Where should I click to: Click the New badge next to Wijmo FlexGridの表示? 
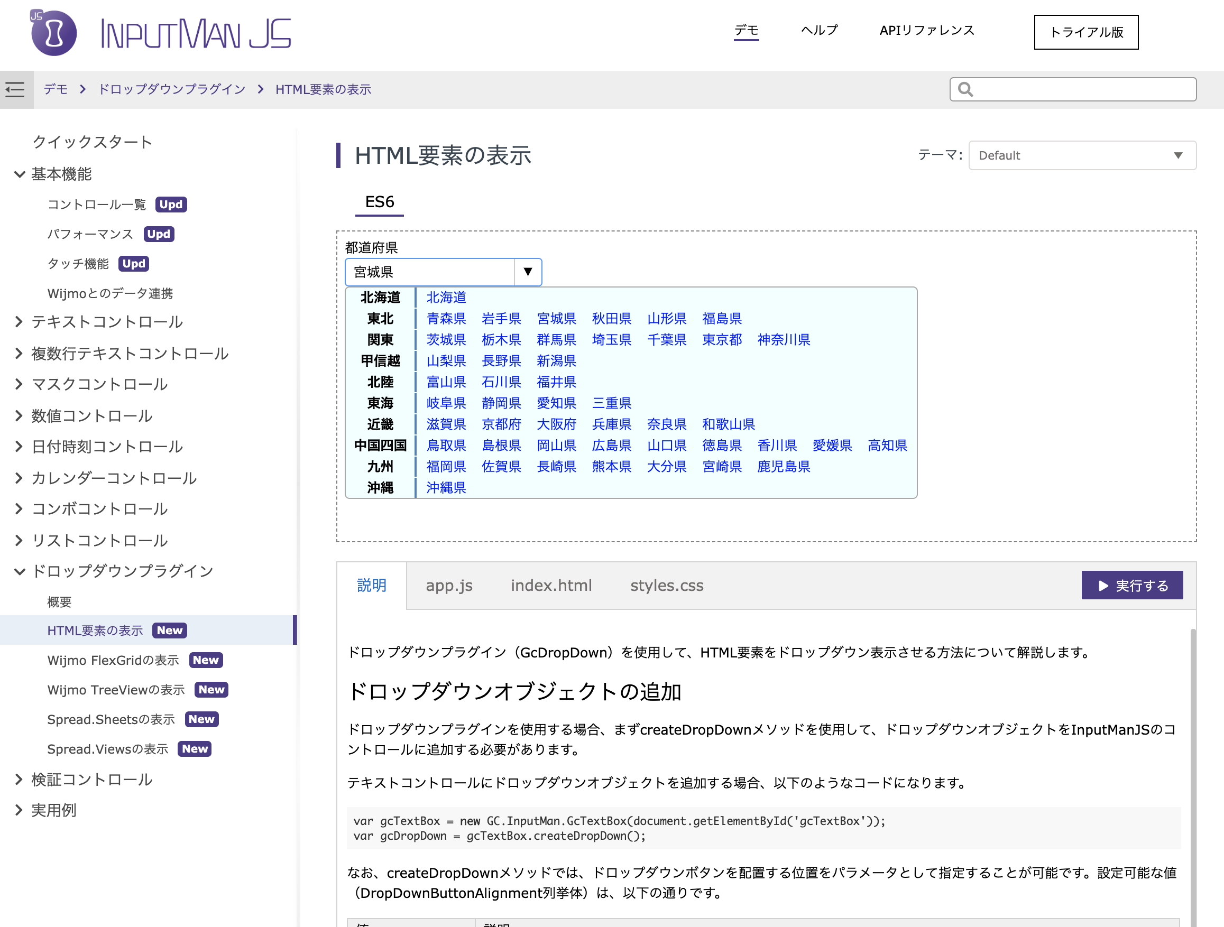pyautogui.click(x=206, y=660)
